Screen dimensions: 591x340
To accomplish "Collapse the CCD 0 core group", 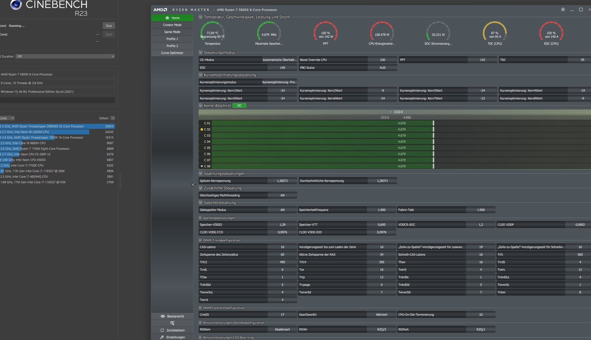I will coord(390,112).
